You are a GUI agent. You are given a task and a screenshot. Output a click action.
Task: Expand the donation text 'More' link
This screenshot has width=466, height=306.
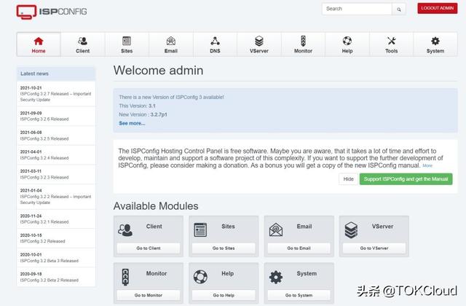(x=427, y=165)
